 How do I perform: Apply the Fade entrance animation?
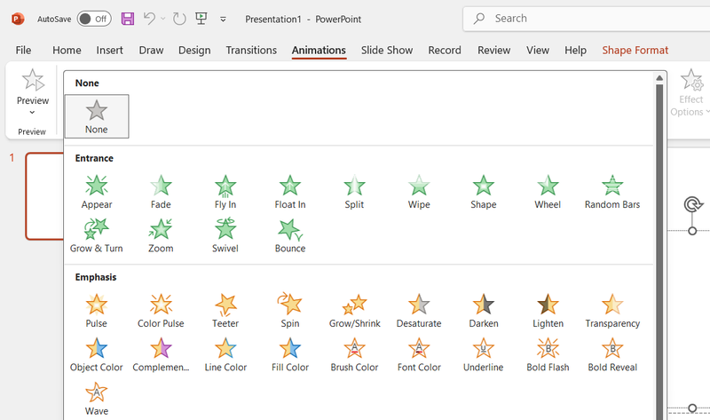point(161,192)
